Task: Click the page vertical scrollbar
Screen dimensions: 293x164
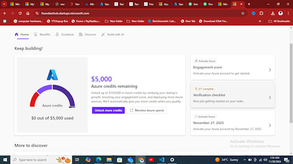Action: [291, 83]
